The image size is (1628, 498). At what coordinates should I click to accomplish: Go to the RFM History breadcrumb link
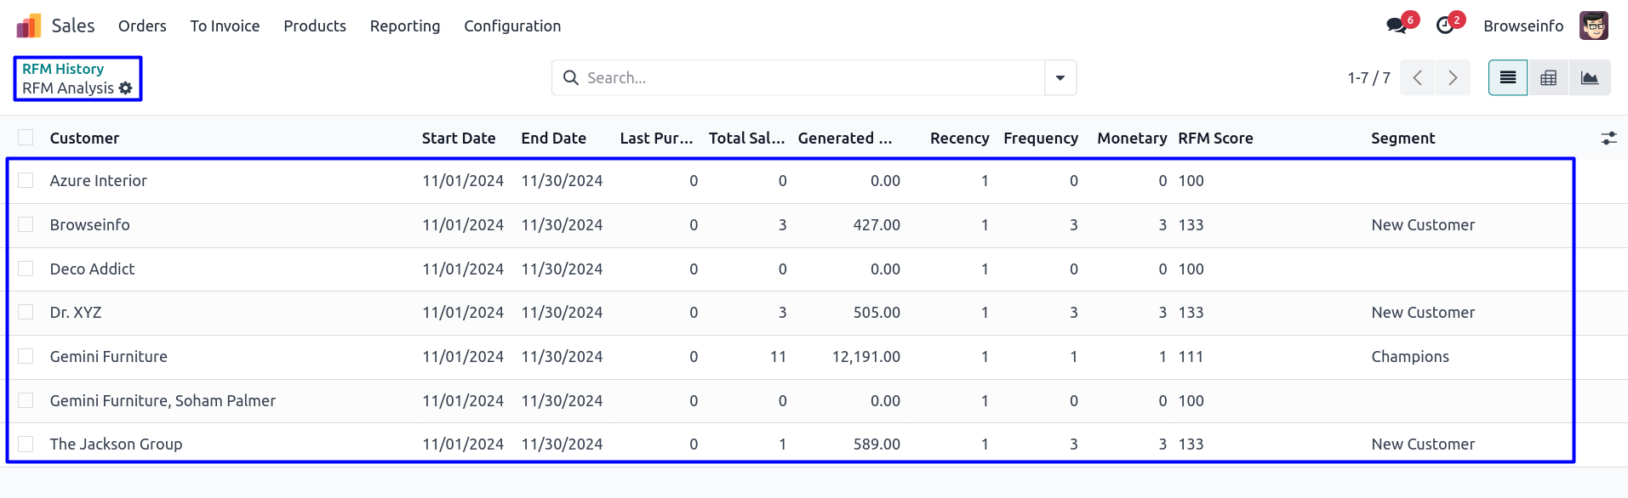[63, 69]
